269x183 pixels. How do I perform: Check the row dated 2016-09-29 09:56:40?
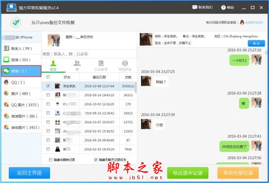click(48, 140)
